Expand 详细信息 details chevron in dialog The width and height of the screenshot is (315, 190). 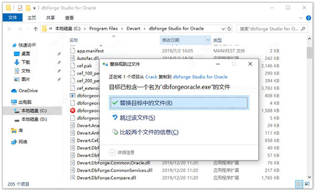pyautogui.click(x=112, y=152)
